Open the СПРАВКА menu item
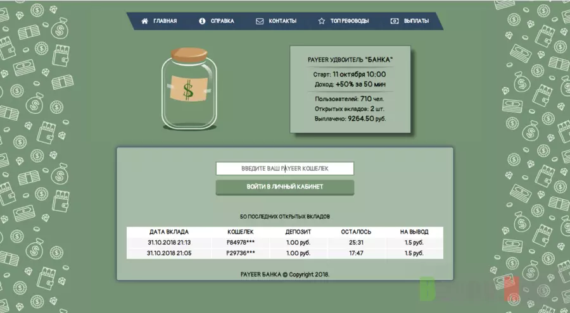This screenshot has height=313, width=570. (222, 21)
